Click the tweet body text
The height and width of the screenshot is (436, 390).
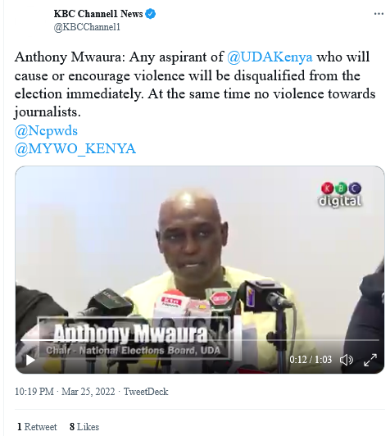[194, 84]
